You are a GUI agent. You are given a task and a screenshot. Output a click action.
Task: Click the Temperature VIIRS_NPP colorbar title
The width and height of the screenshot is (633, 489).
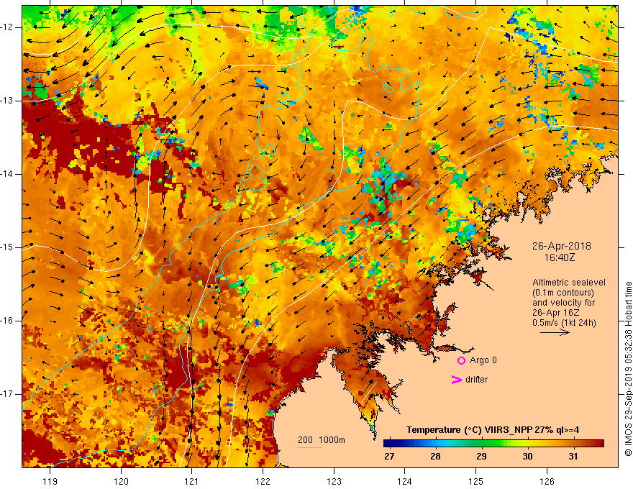(493, 430)
